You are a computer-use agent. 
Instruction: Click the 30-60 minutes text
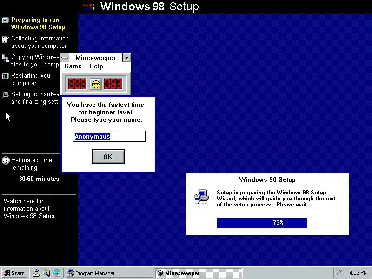39,179
